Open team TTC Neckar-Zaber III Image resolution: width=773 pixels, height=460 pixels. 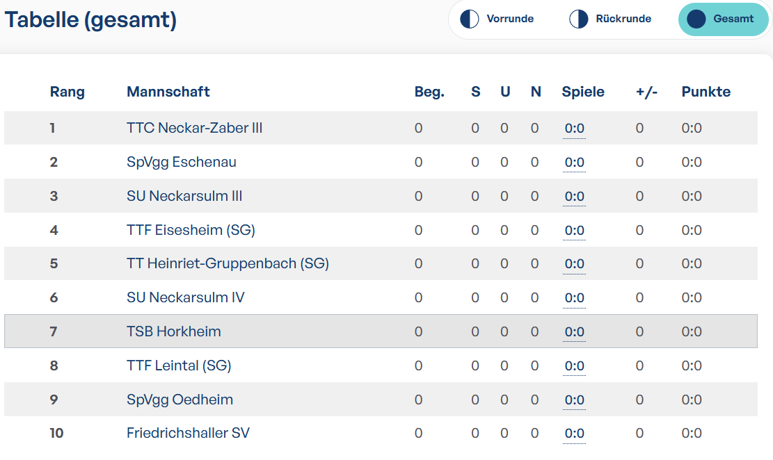tap(194, 128)
